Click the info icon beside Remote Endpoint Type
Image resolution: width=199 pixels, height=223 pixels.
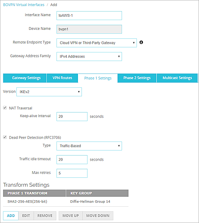tap(141, 42)
